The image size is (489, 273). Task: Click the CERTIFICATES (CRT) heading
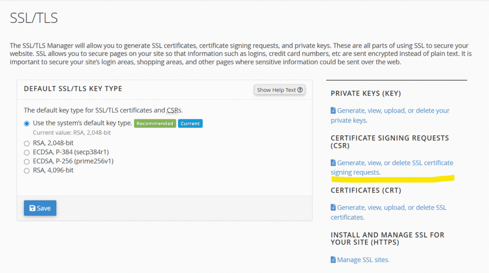tap(366, 190)
